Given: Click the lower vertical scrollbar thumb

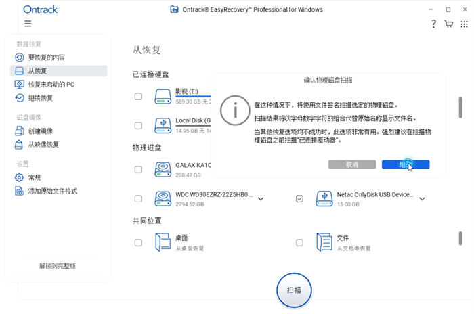Looking at the screenshot, I should [x=460, y=238].
